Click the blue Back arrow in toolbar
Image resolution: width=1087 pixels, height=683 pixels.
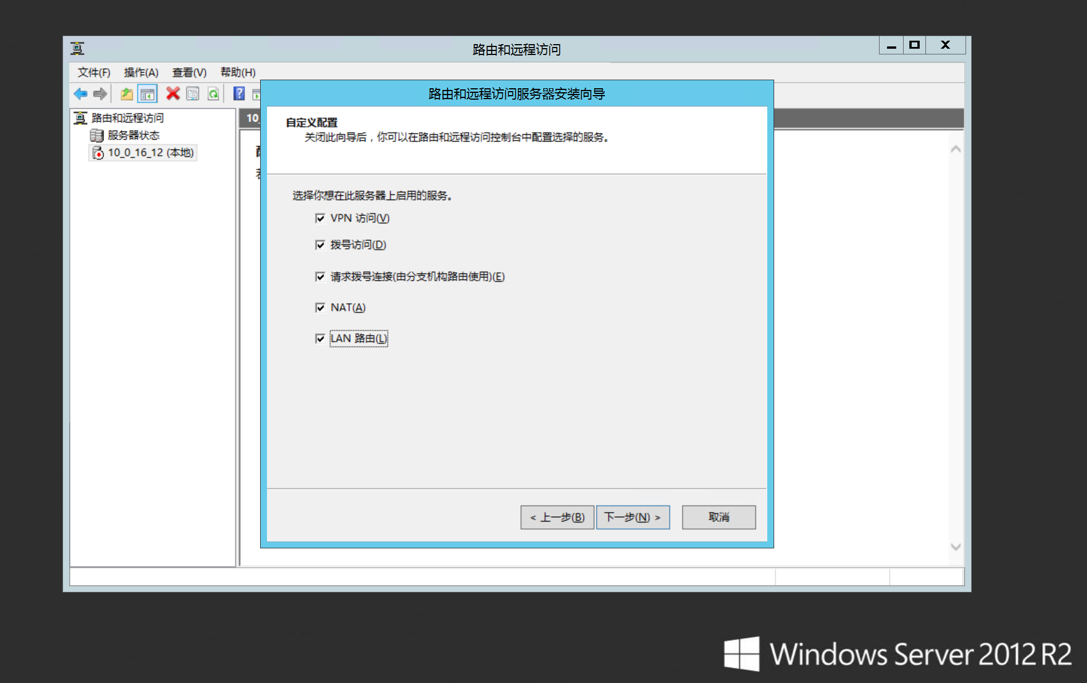pyautogui.click(x=81, y=94)
